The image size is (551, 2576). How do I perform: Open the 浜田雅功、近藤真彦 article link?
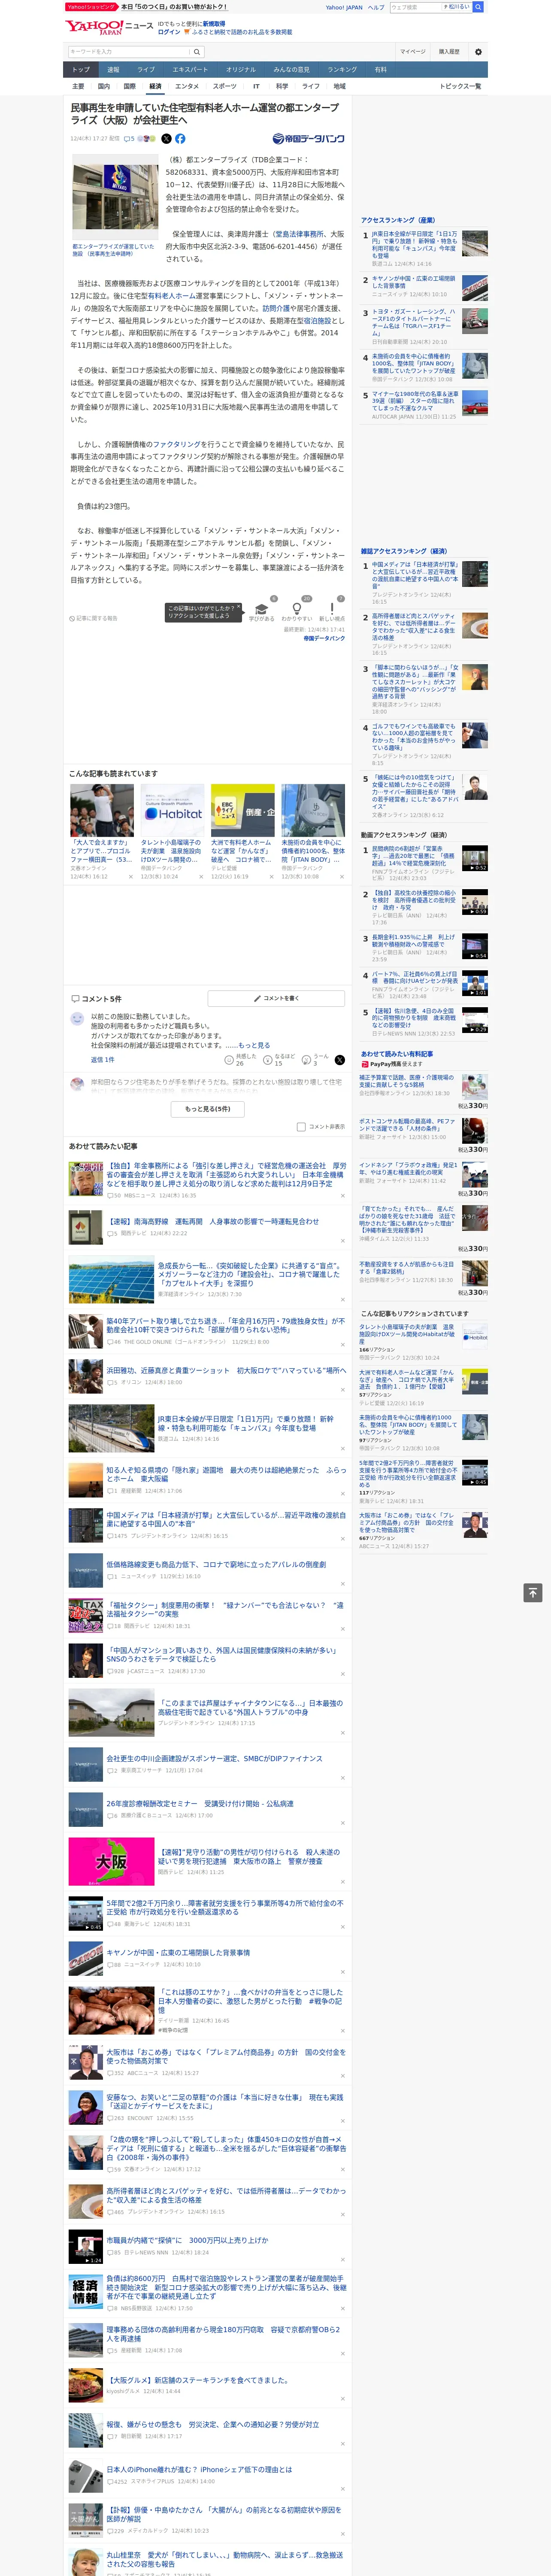coord(226,1370)
